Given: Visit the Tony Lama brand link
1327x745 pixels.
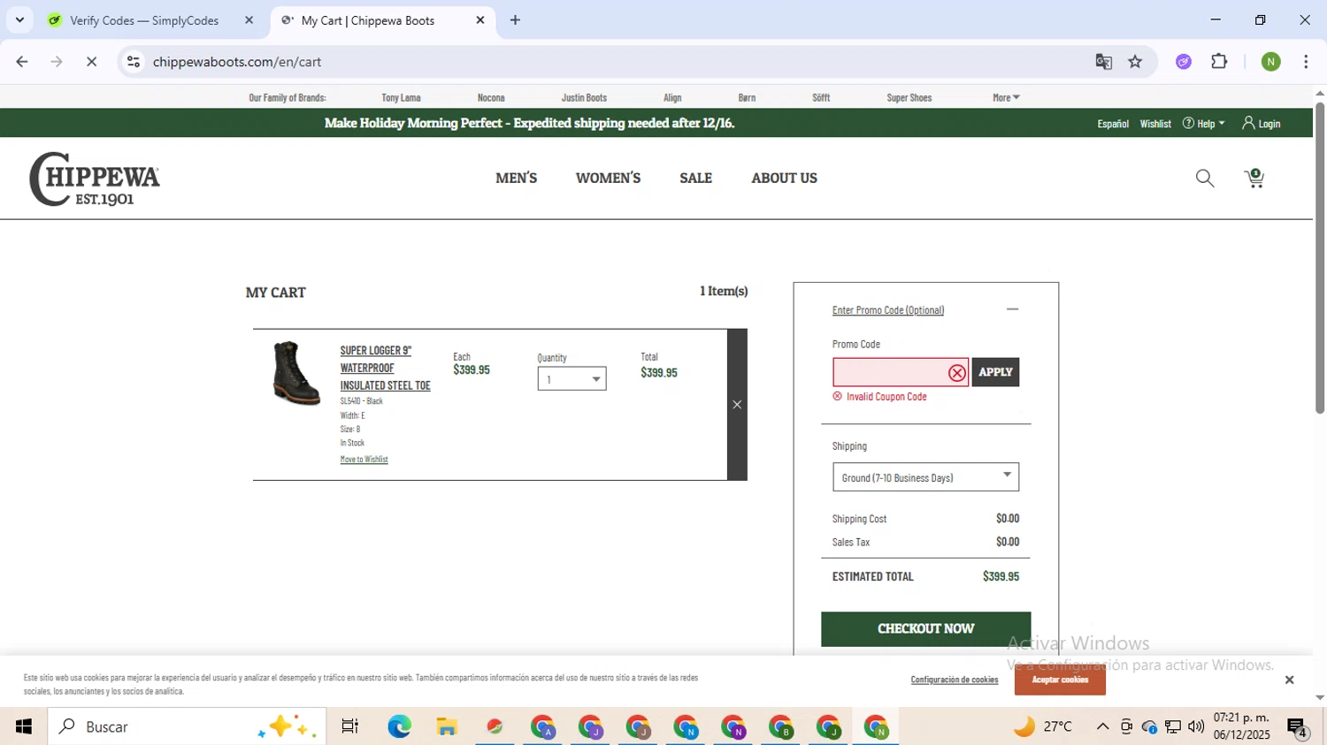Looking at the screenshot, I should click(x=401, y=97).
